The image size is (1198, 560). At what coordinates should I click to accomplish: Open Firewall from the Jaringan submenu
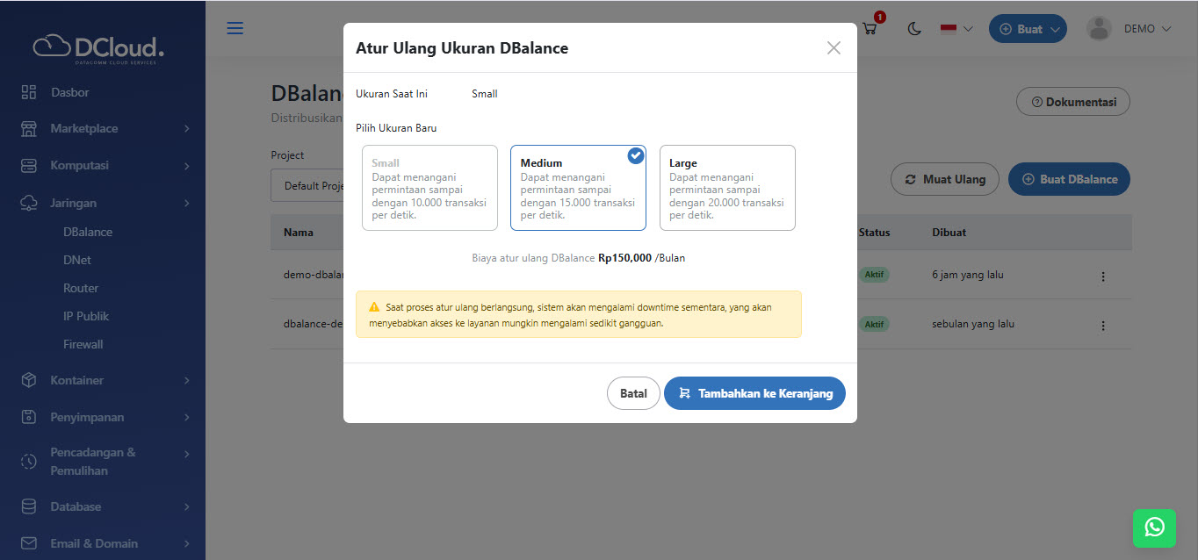83,344
